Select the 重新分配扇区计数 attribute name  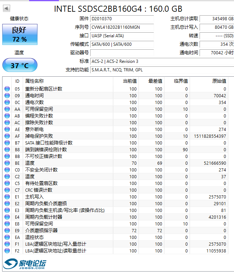pyautogui.click(x=44, y=89)
